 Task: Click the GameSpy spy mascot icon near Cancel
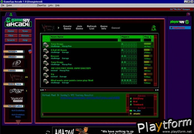pos(154,28)
